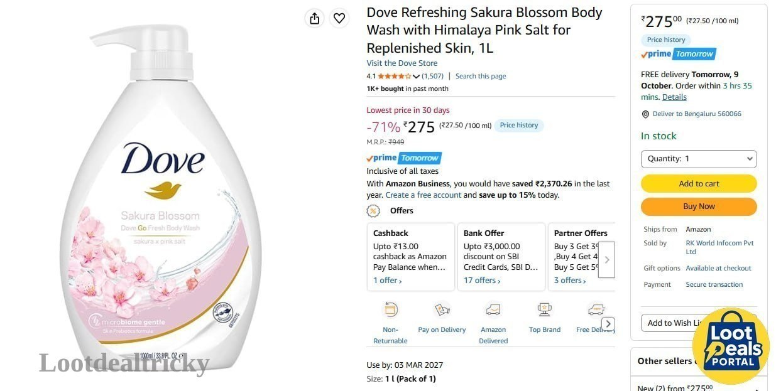The image size is (776, 391).
Task: Open the Visit the Dove Store link
Action: pyautogui.click(x=402, y=63)
